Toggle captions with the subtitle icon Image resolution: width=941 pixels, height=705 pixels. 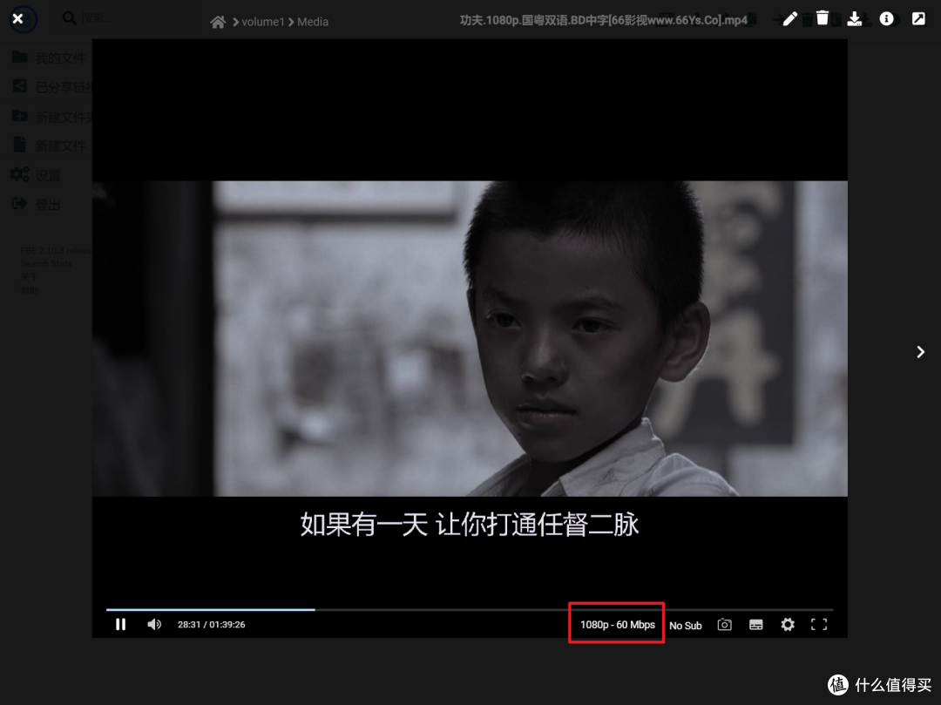point(756,625)
